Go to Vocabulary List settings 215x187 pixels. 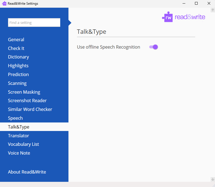(23, 144)
